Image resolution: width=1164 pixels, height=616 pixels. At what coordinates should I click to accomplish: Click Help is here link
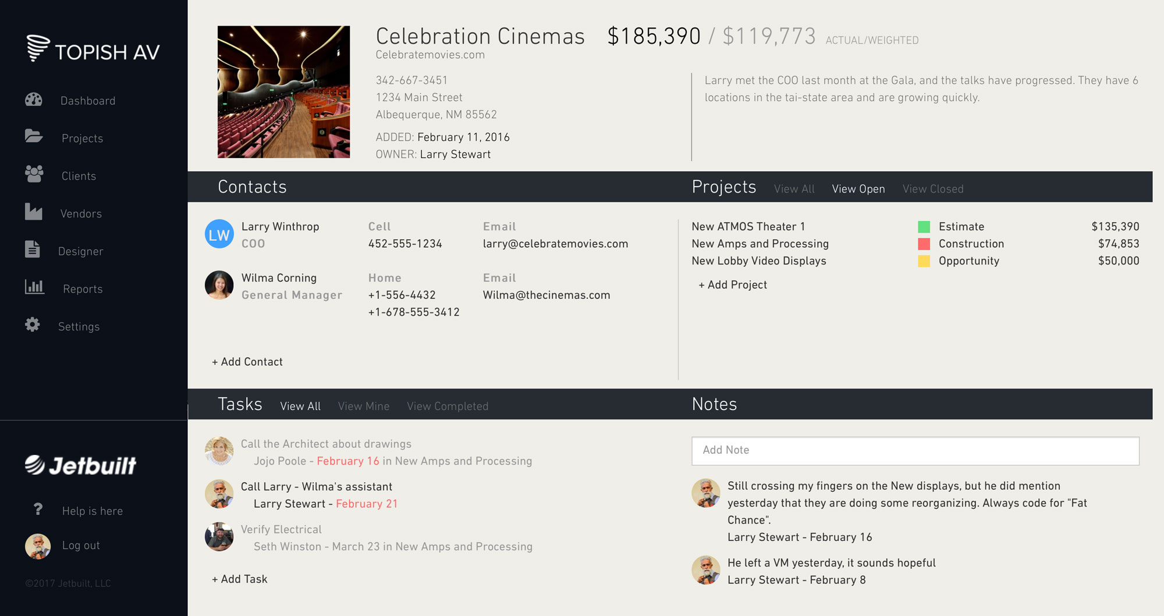tap(93, 511)
